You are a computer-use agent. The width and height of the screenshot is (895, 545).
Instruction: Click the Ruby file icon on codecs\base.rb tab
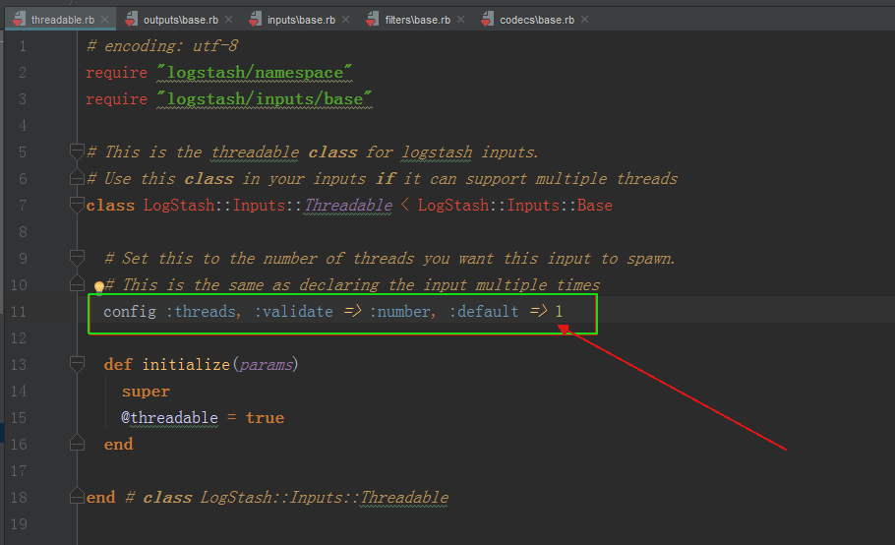click(487, 20)
